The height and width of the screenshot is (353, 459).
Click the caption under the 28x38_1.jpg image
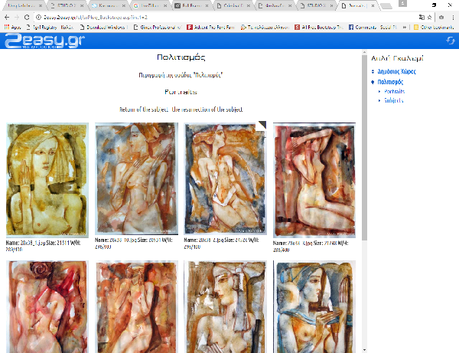click(x=44, y=246)
